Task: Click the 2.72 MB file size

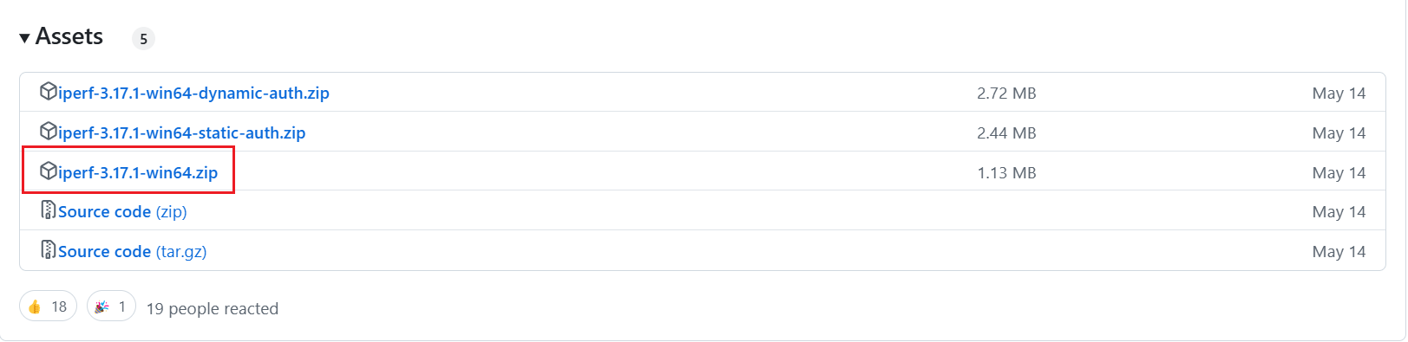Action: coord(1006,93)
